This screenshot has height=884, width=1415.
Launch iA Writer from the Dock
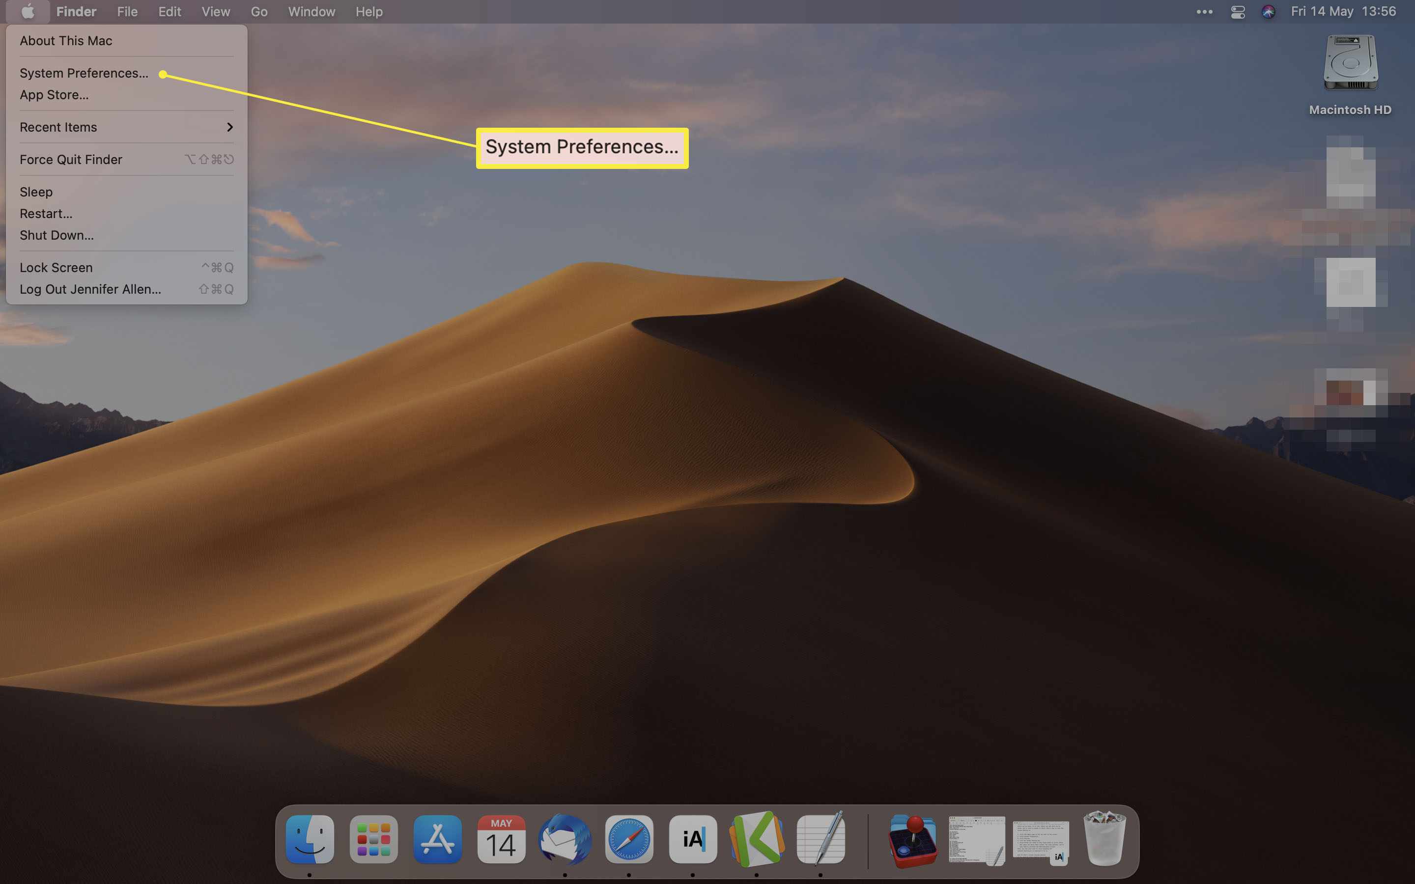pyautogui.click(x=693, y=840)
